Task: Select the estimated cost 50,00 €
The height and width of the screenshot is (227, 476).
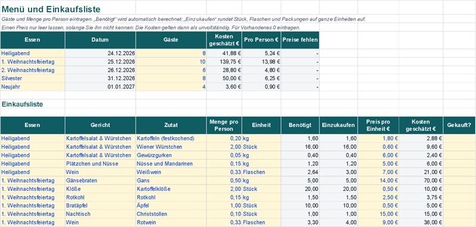Action: pos(224,78)
